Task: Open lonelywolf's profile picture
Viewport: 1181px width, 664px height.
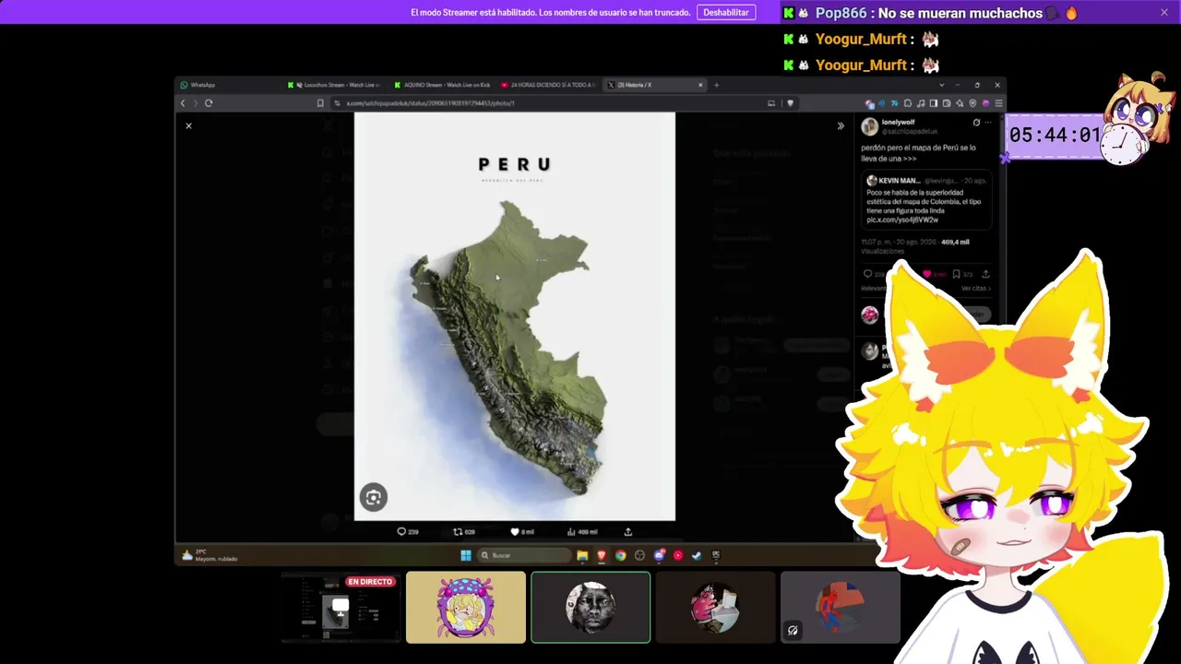Action: [x=869, y=127]
